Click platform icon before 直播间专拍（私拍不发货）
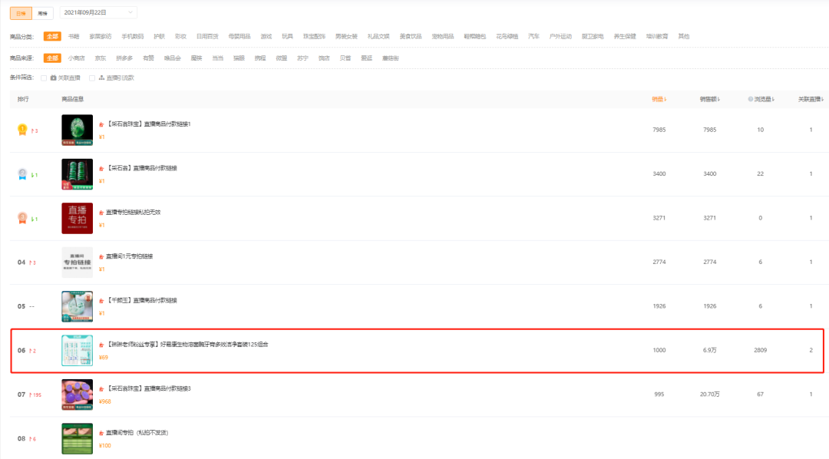 101,433
